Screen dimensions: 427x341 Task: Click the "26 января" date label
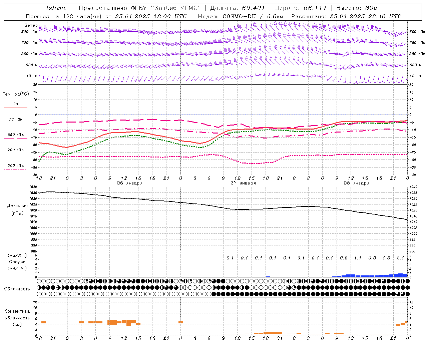tap(129, 183)
